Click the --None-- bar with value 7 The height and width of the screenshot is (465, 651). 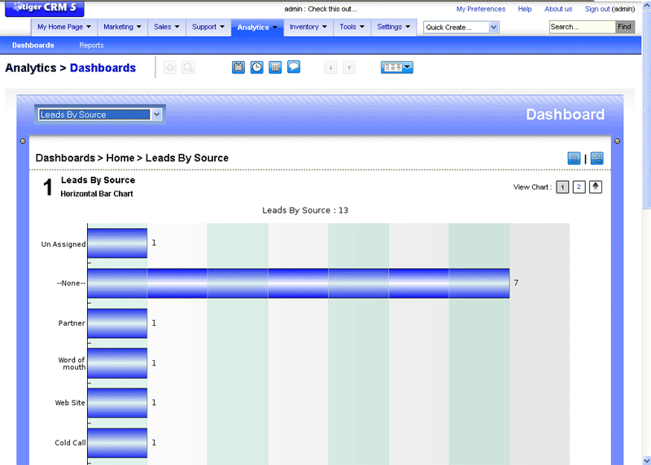[x=299, y=283]
